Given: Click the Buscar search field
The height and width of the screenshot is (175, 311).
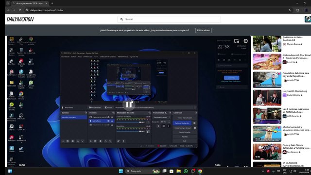Looking at the screenshot, I should (169, 19).
